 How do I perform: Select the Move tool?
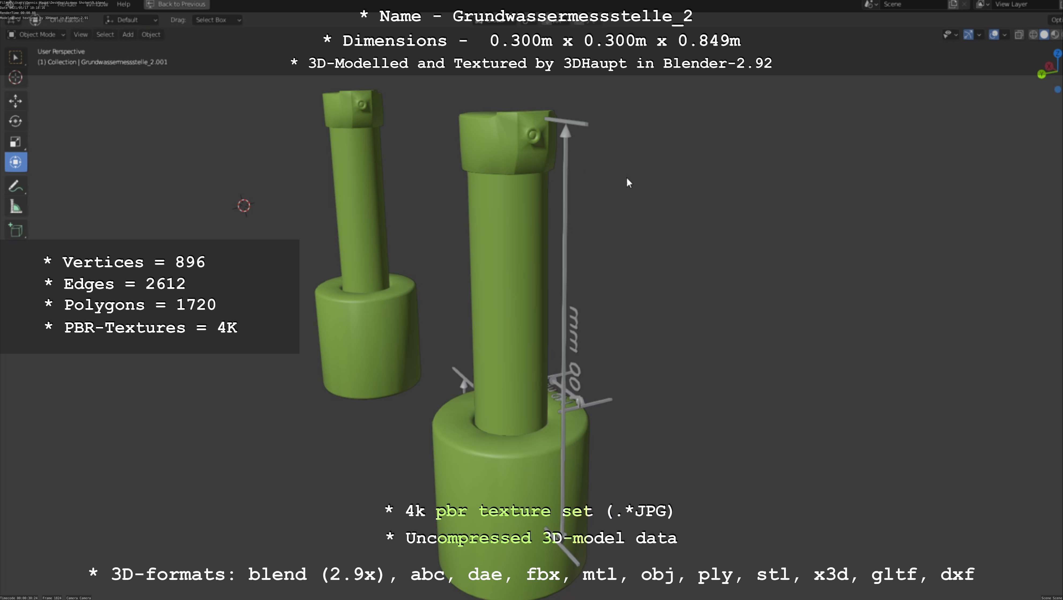16,101
